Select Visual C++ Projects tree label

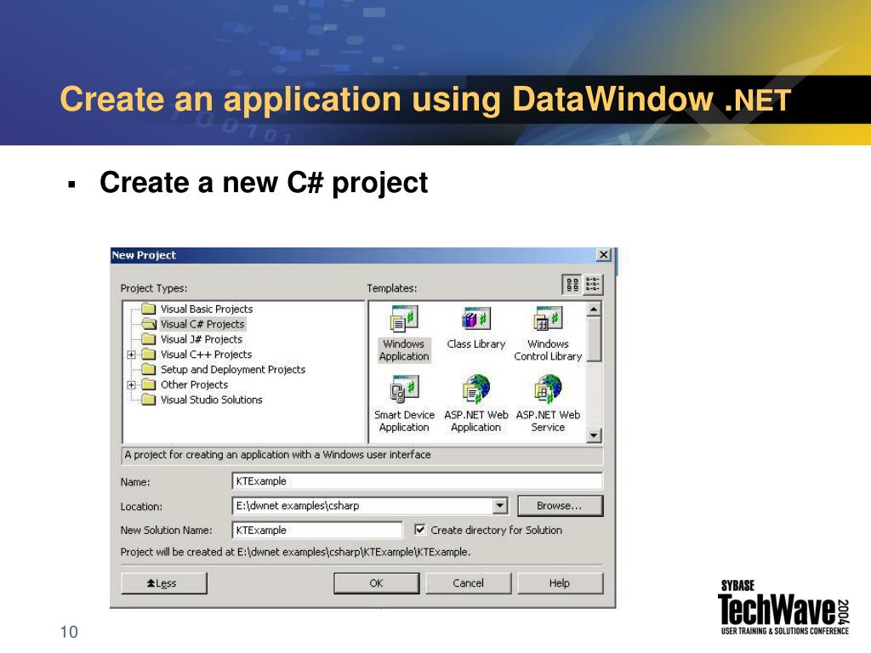pos(206,355)
